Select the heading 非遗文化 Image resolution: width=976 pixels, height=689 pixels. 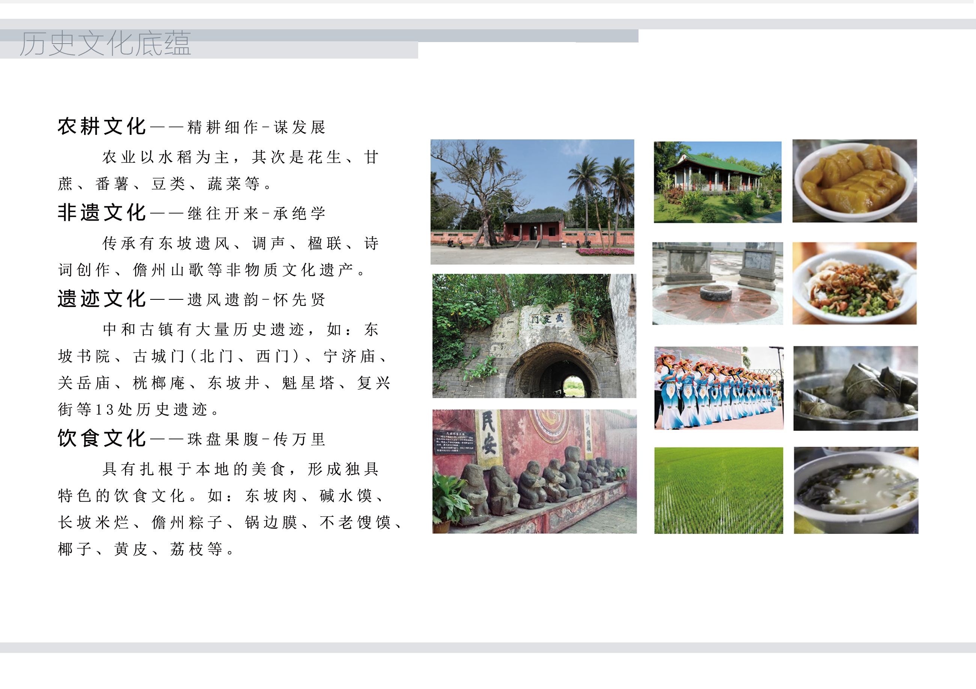(x=102, y=213)
